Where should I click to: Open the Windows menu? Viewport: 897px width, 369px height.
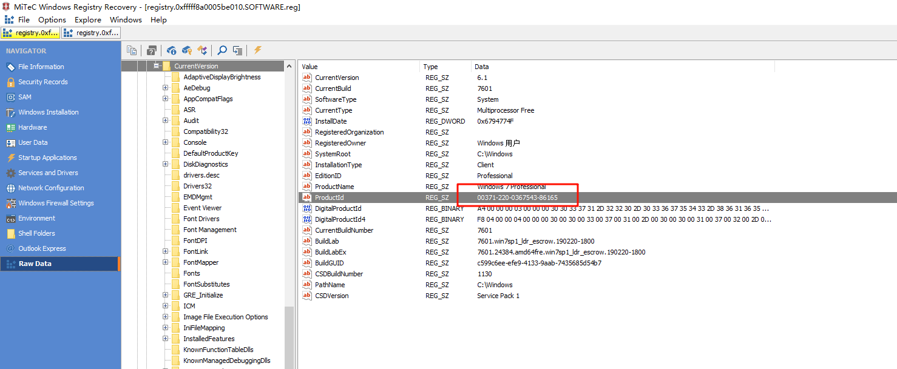(x=126, y=19)
